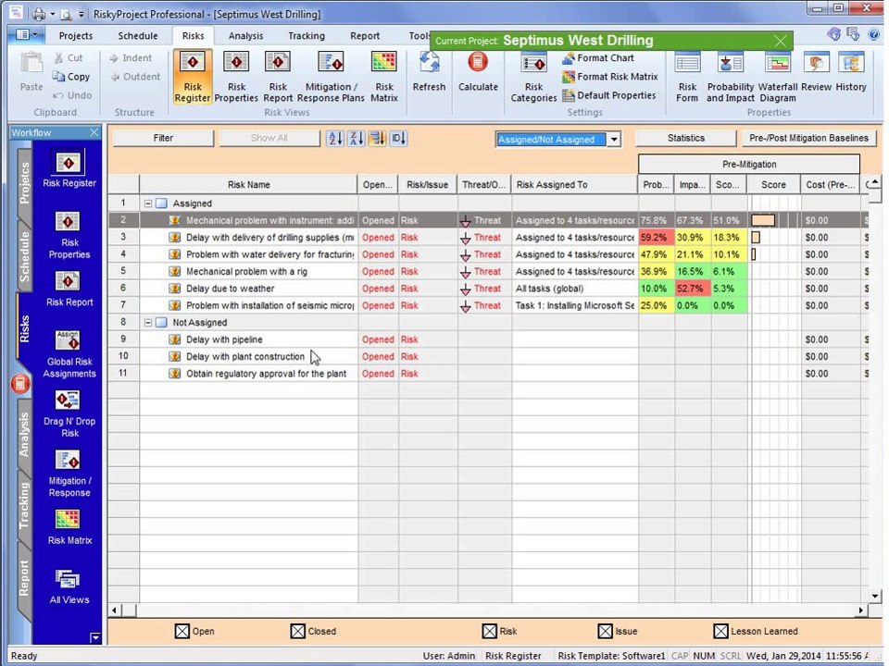Open the Risk Matrix ribbon view
Viewport: 889px width, 666px height.
click(383, 77)
